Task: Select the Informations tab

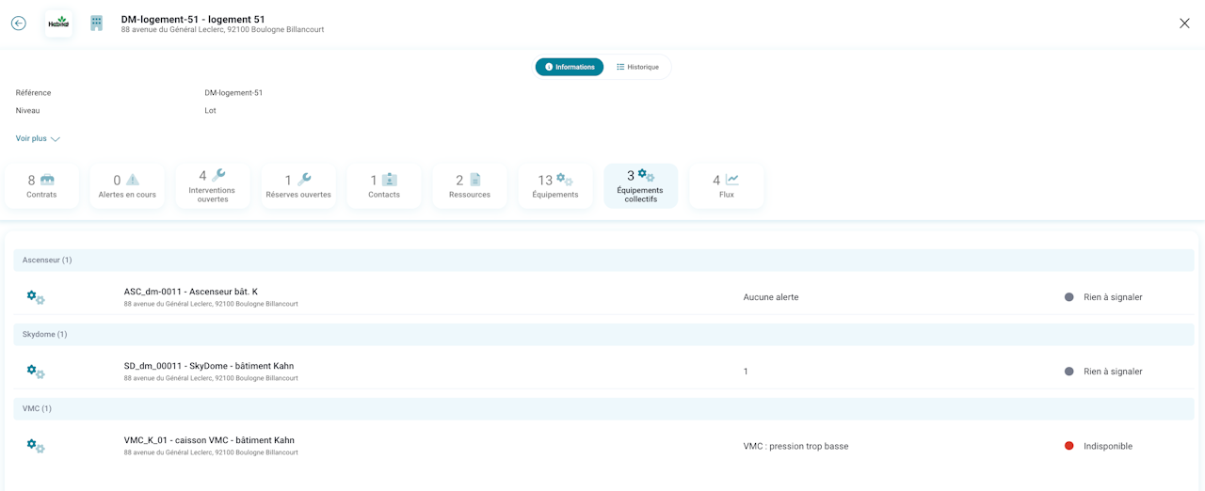Action: coord(570,67)
